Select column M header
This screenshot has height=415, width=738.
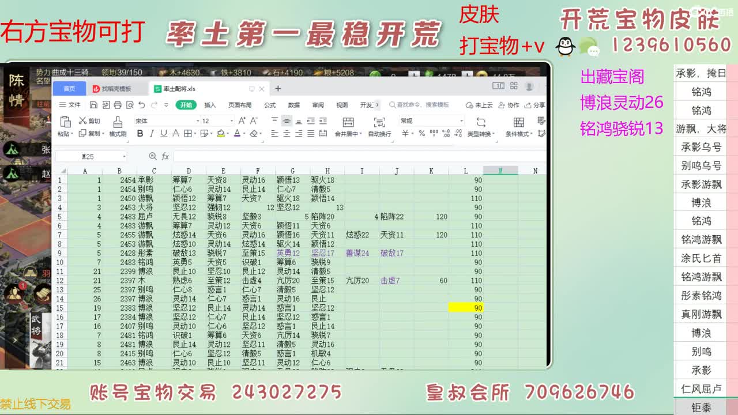pos(500,171)
